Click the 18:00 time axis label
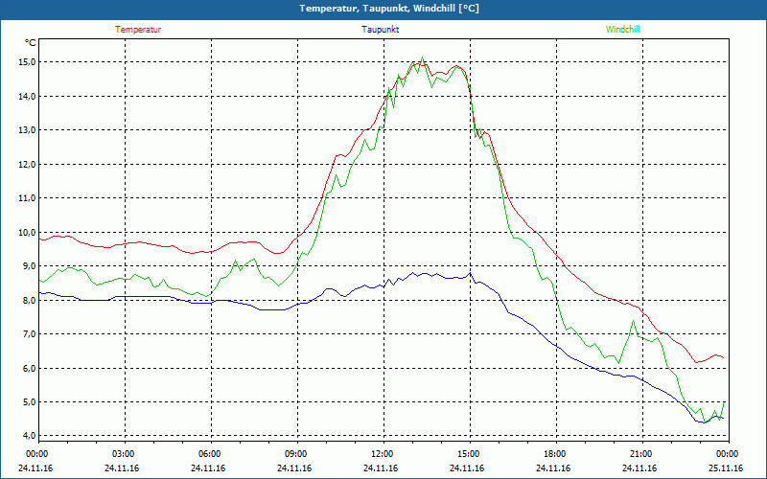767x479 pixels. tap(555, 454)
